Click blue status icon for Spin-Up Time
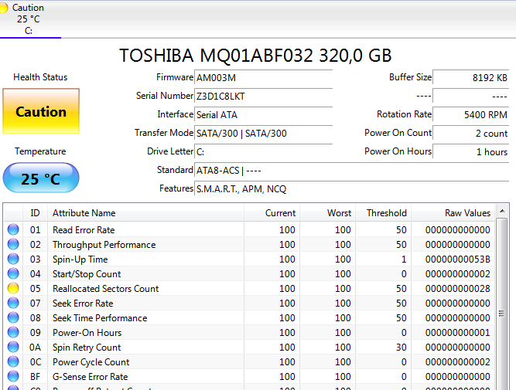The width and height of the screenshot is (516, 390). pyautogui.click(x=13, y=259)
